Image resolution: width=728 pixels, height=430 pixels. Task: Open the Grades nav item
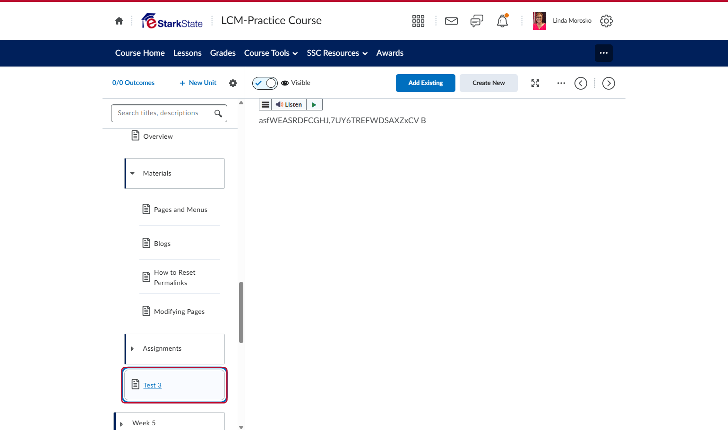click(223, 53)
